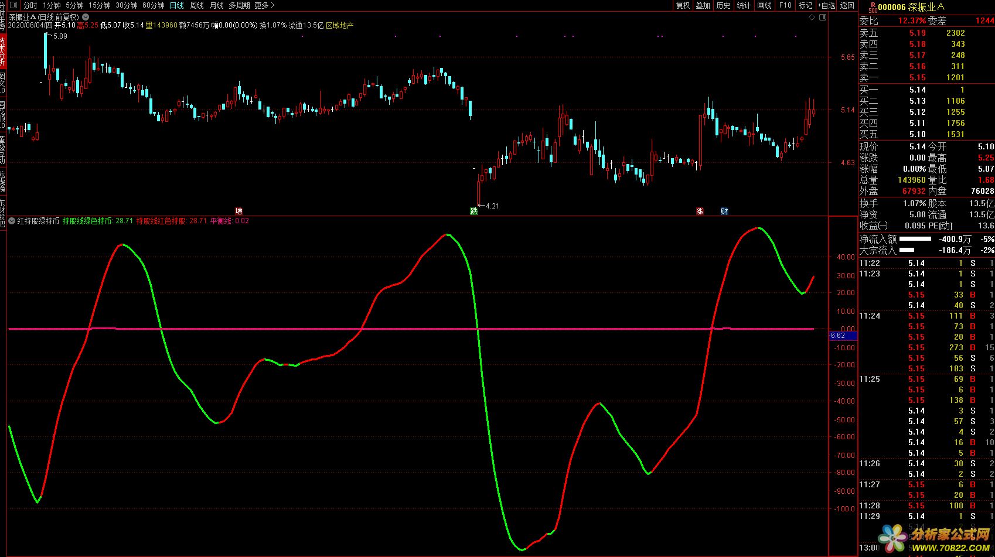Click the 返回 back button
The height and width of the screenshot is (557, 995).
847,5
